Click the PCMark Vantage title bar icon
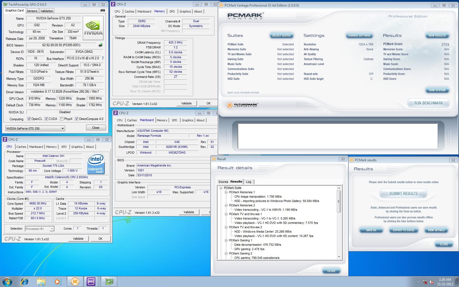Image resolution: width=459 pixels, height=287 pixels. click(221, 5)
